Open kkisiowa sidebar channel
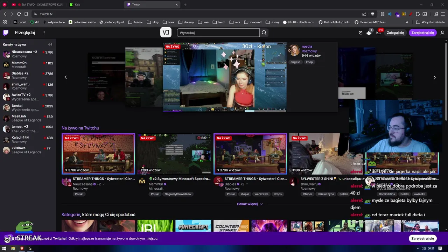The image size is (448, 252). click(28, 150)
